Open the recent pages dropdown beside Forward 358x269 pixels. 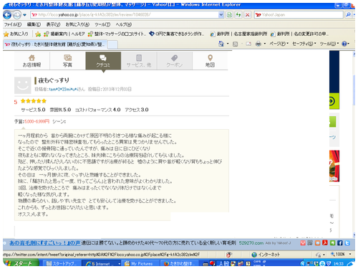click(24, 15)
